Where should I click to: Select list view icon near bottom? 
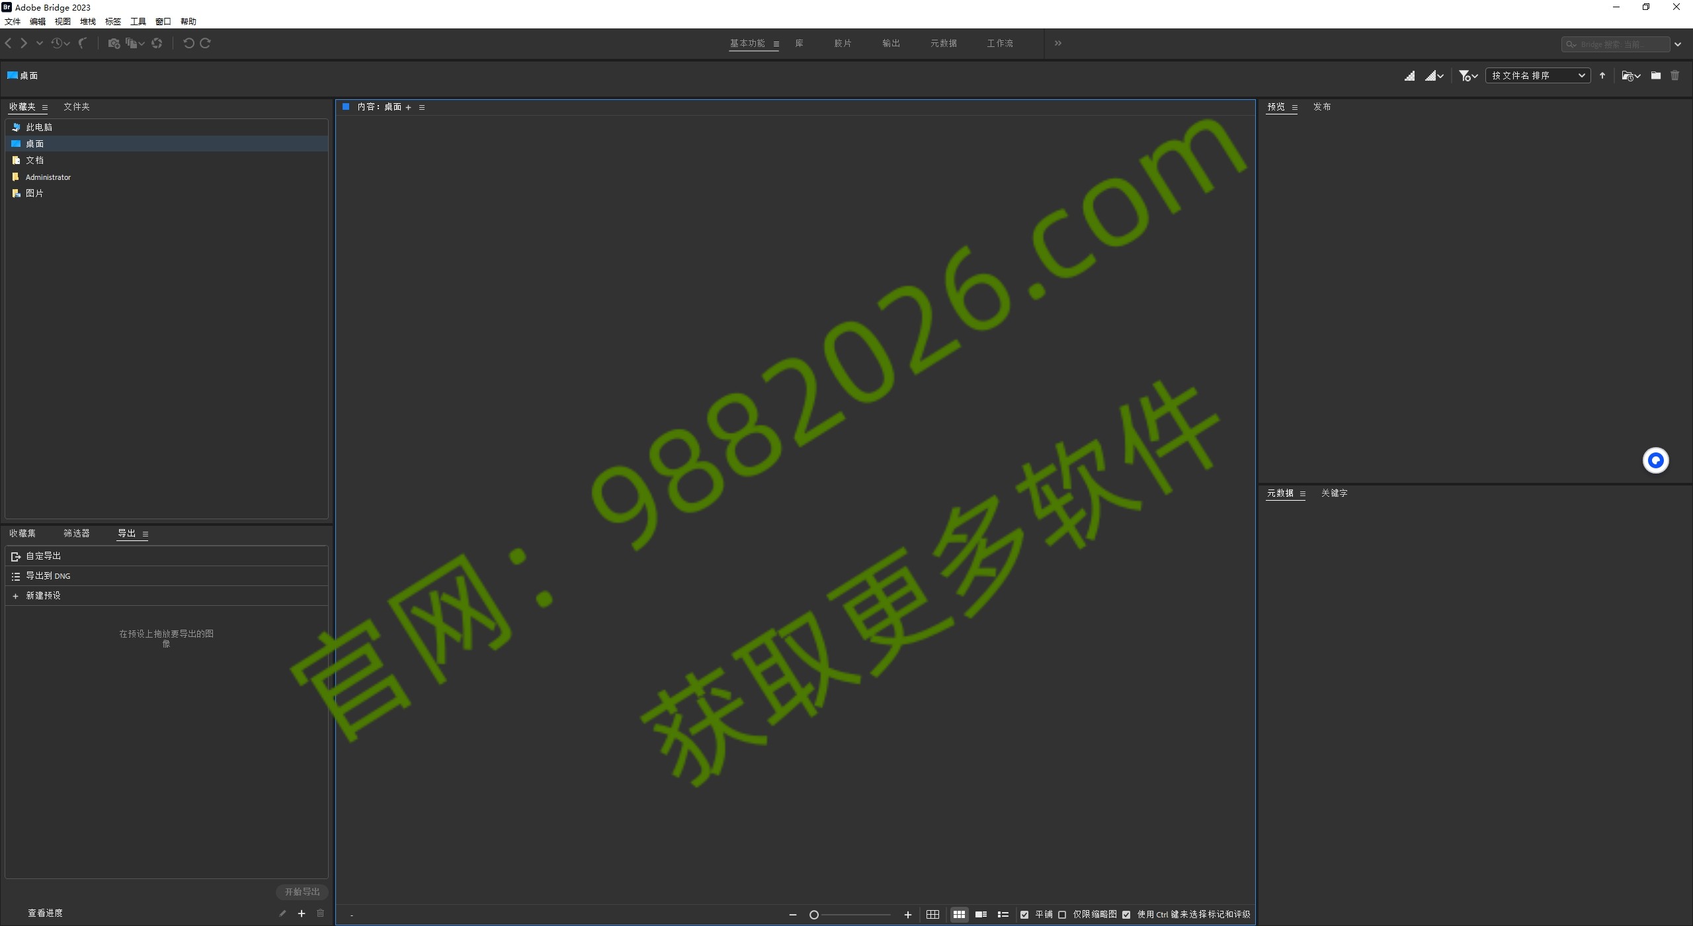[x=1003, y=914]
